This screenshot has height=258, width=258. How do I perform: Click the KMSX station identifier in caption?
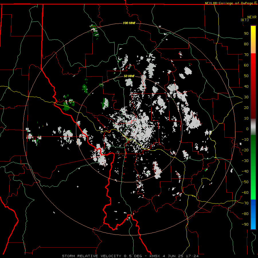(155, 256)
